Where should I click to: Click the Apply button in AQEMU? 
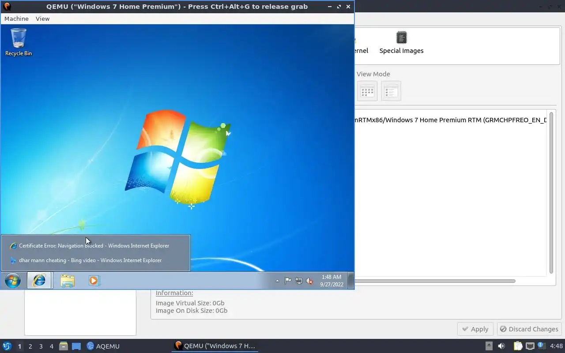pos(475,329)
